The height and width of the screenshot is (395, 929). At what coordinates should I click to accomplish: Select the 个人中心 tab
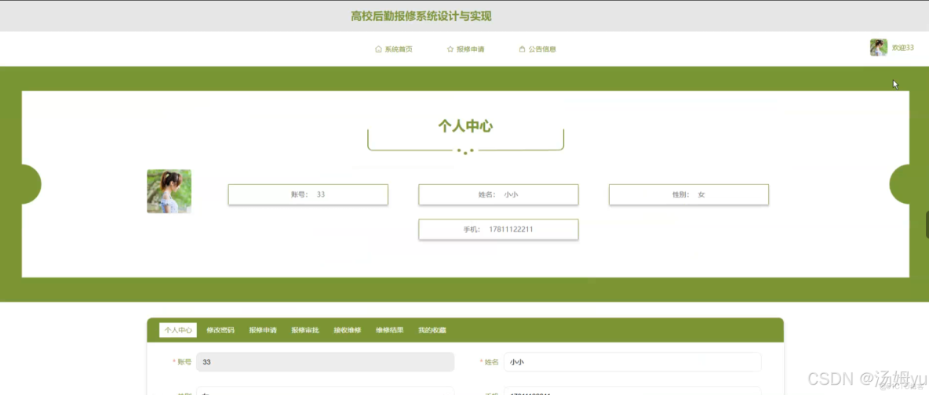coord(178,330)
